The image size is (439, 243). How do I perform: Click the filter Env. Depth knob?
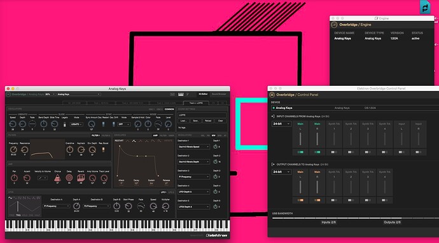tap(92, 149)
